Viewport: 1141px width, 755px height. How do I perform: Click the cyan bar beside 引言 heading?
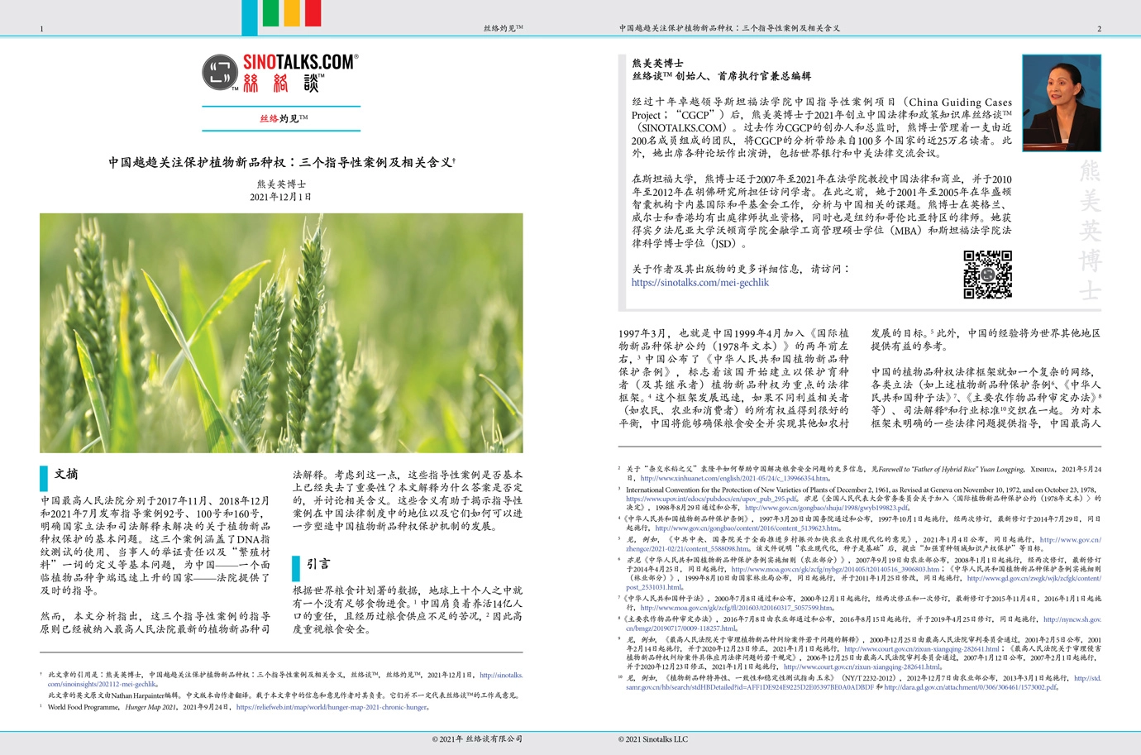[x=296, y=566]
